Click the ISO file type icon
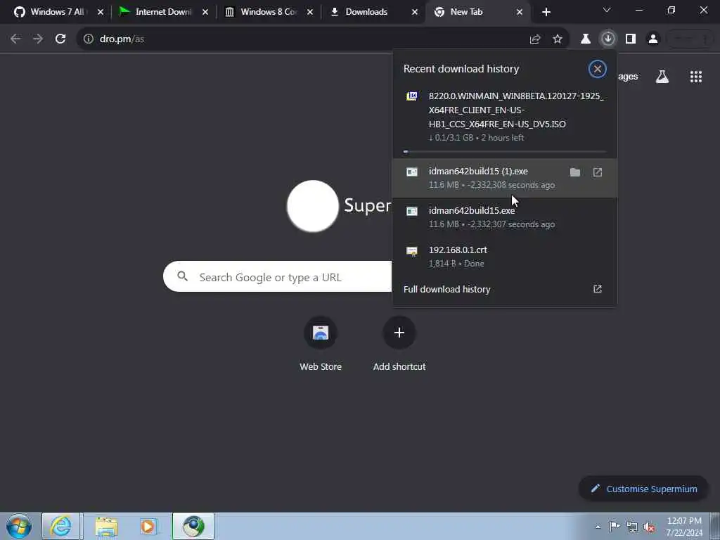720x540 pixels. 412,96
